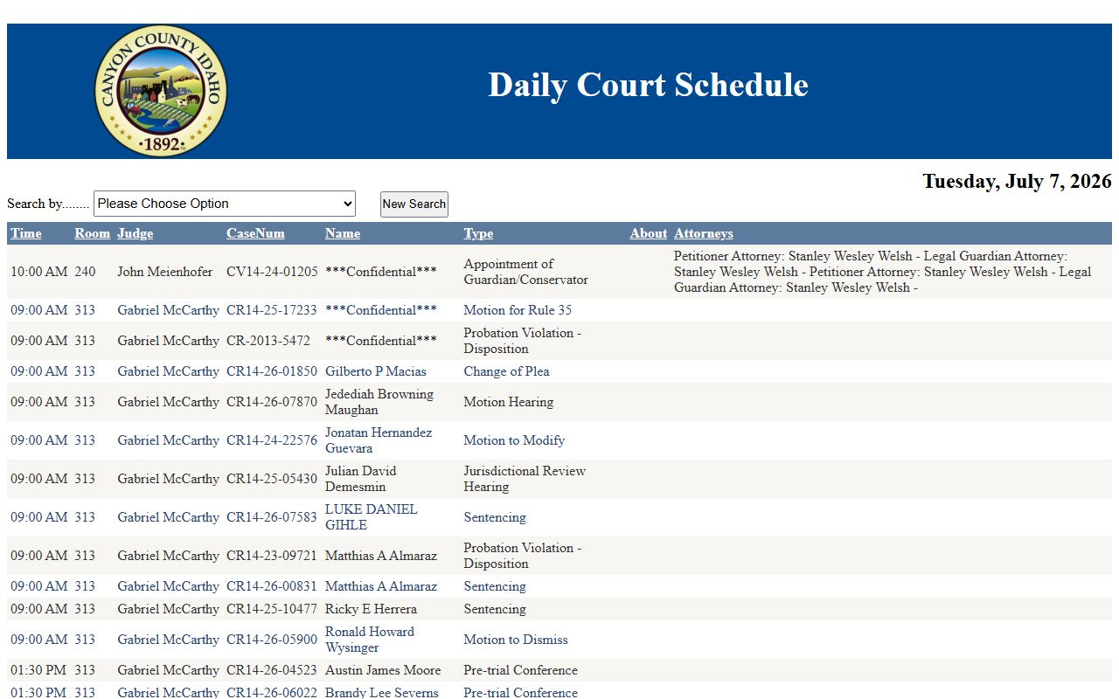Click Ronald Howard Wysinger name cell
Screen dimensions: 1119x699
(370, 640)
